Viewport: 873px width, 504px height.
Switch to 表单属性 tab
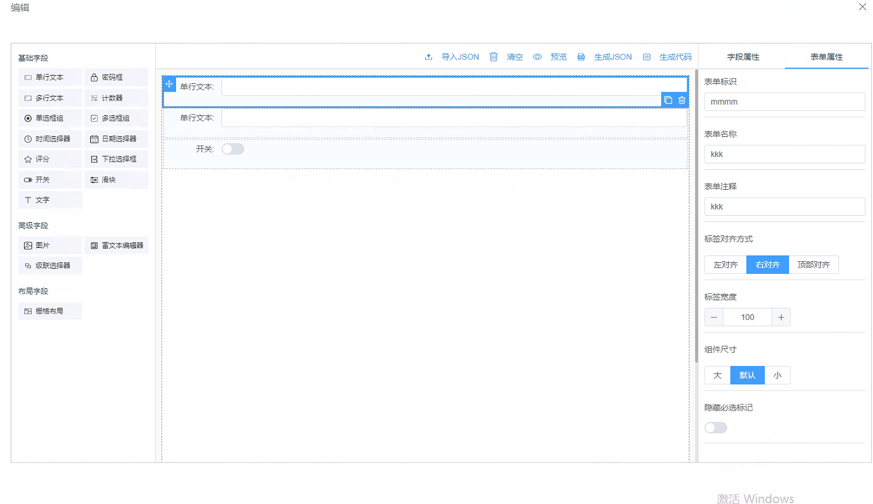click(826, 57)
